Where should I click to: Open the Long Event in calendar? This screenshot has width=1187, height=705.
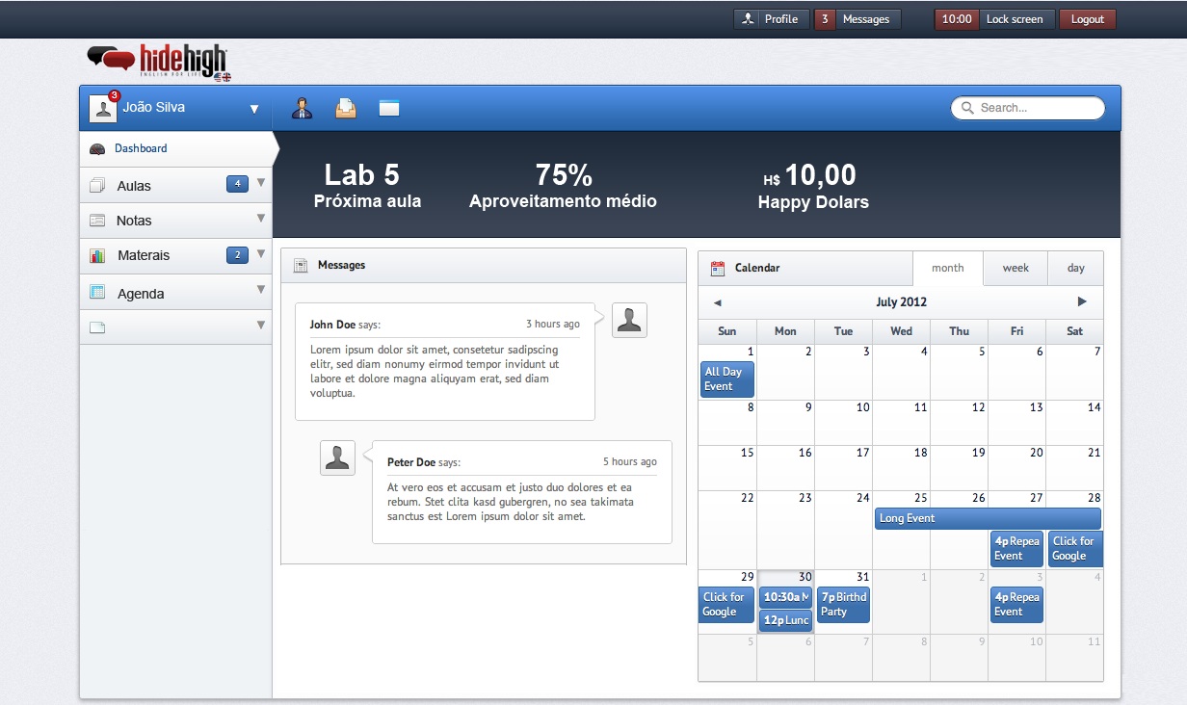point(988,518)
